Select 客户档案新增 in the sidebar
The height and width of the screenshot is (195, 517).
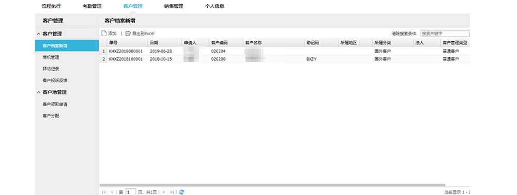(67, 46)
